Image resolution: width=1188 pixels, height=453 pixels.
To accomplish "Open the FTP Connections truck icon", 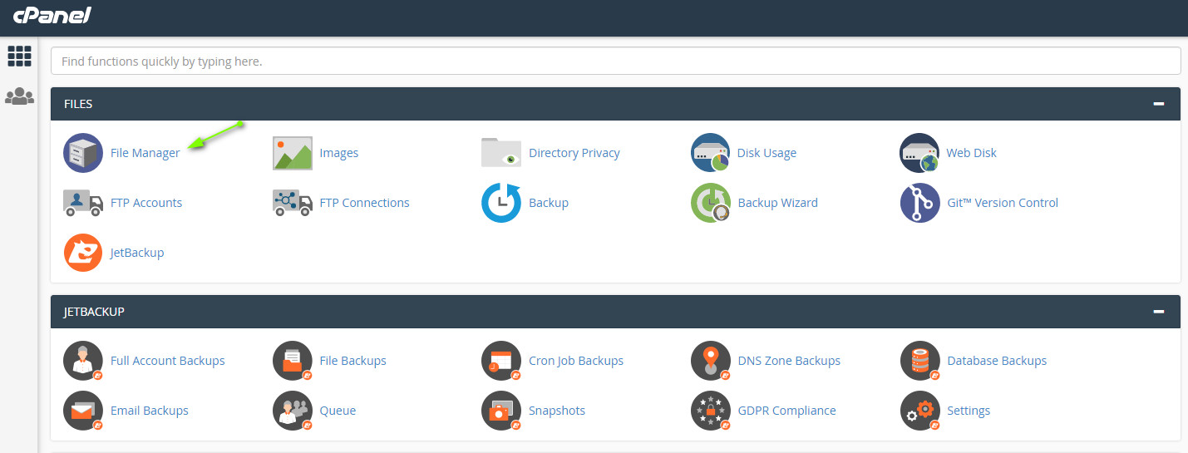I will coord(293,203).
